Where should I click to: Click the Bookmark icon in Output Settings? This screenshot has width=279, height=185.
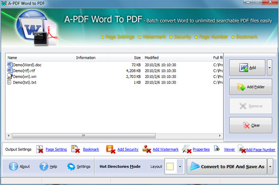coord(75,149)
